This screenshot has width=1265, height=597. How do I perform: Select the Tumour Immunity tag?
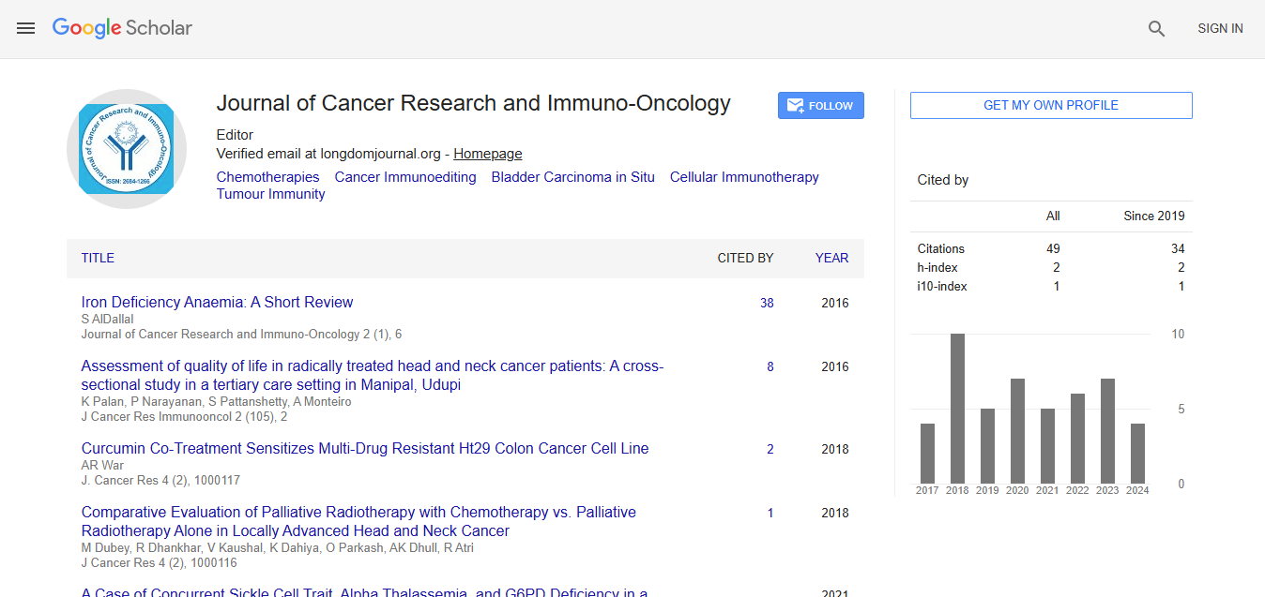pyautogui.click(x=270, y=194)
